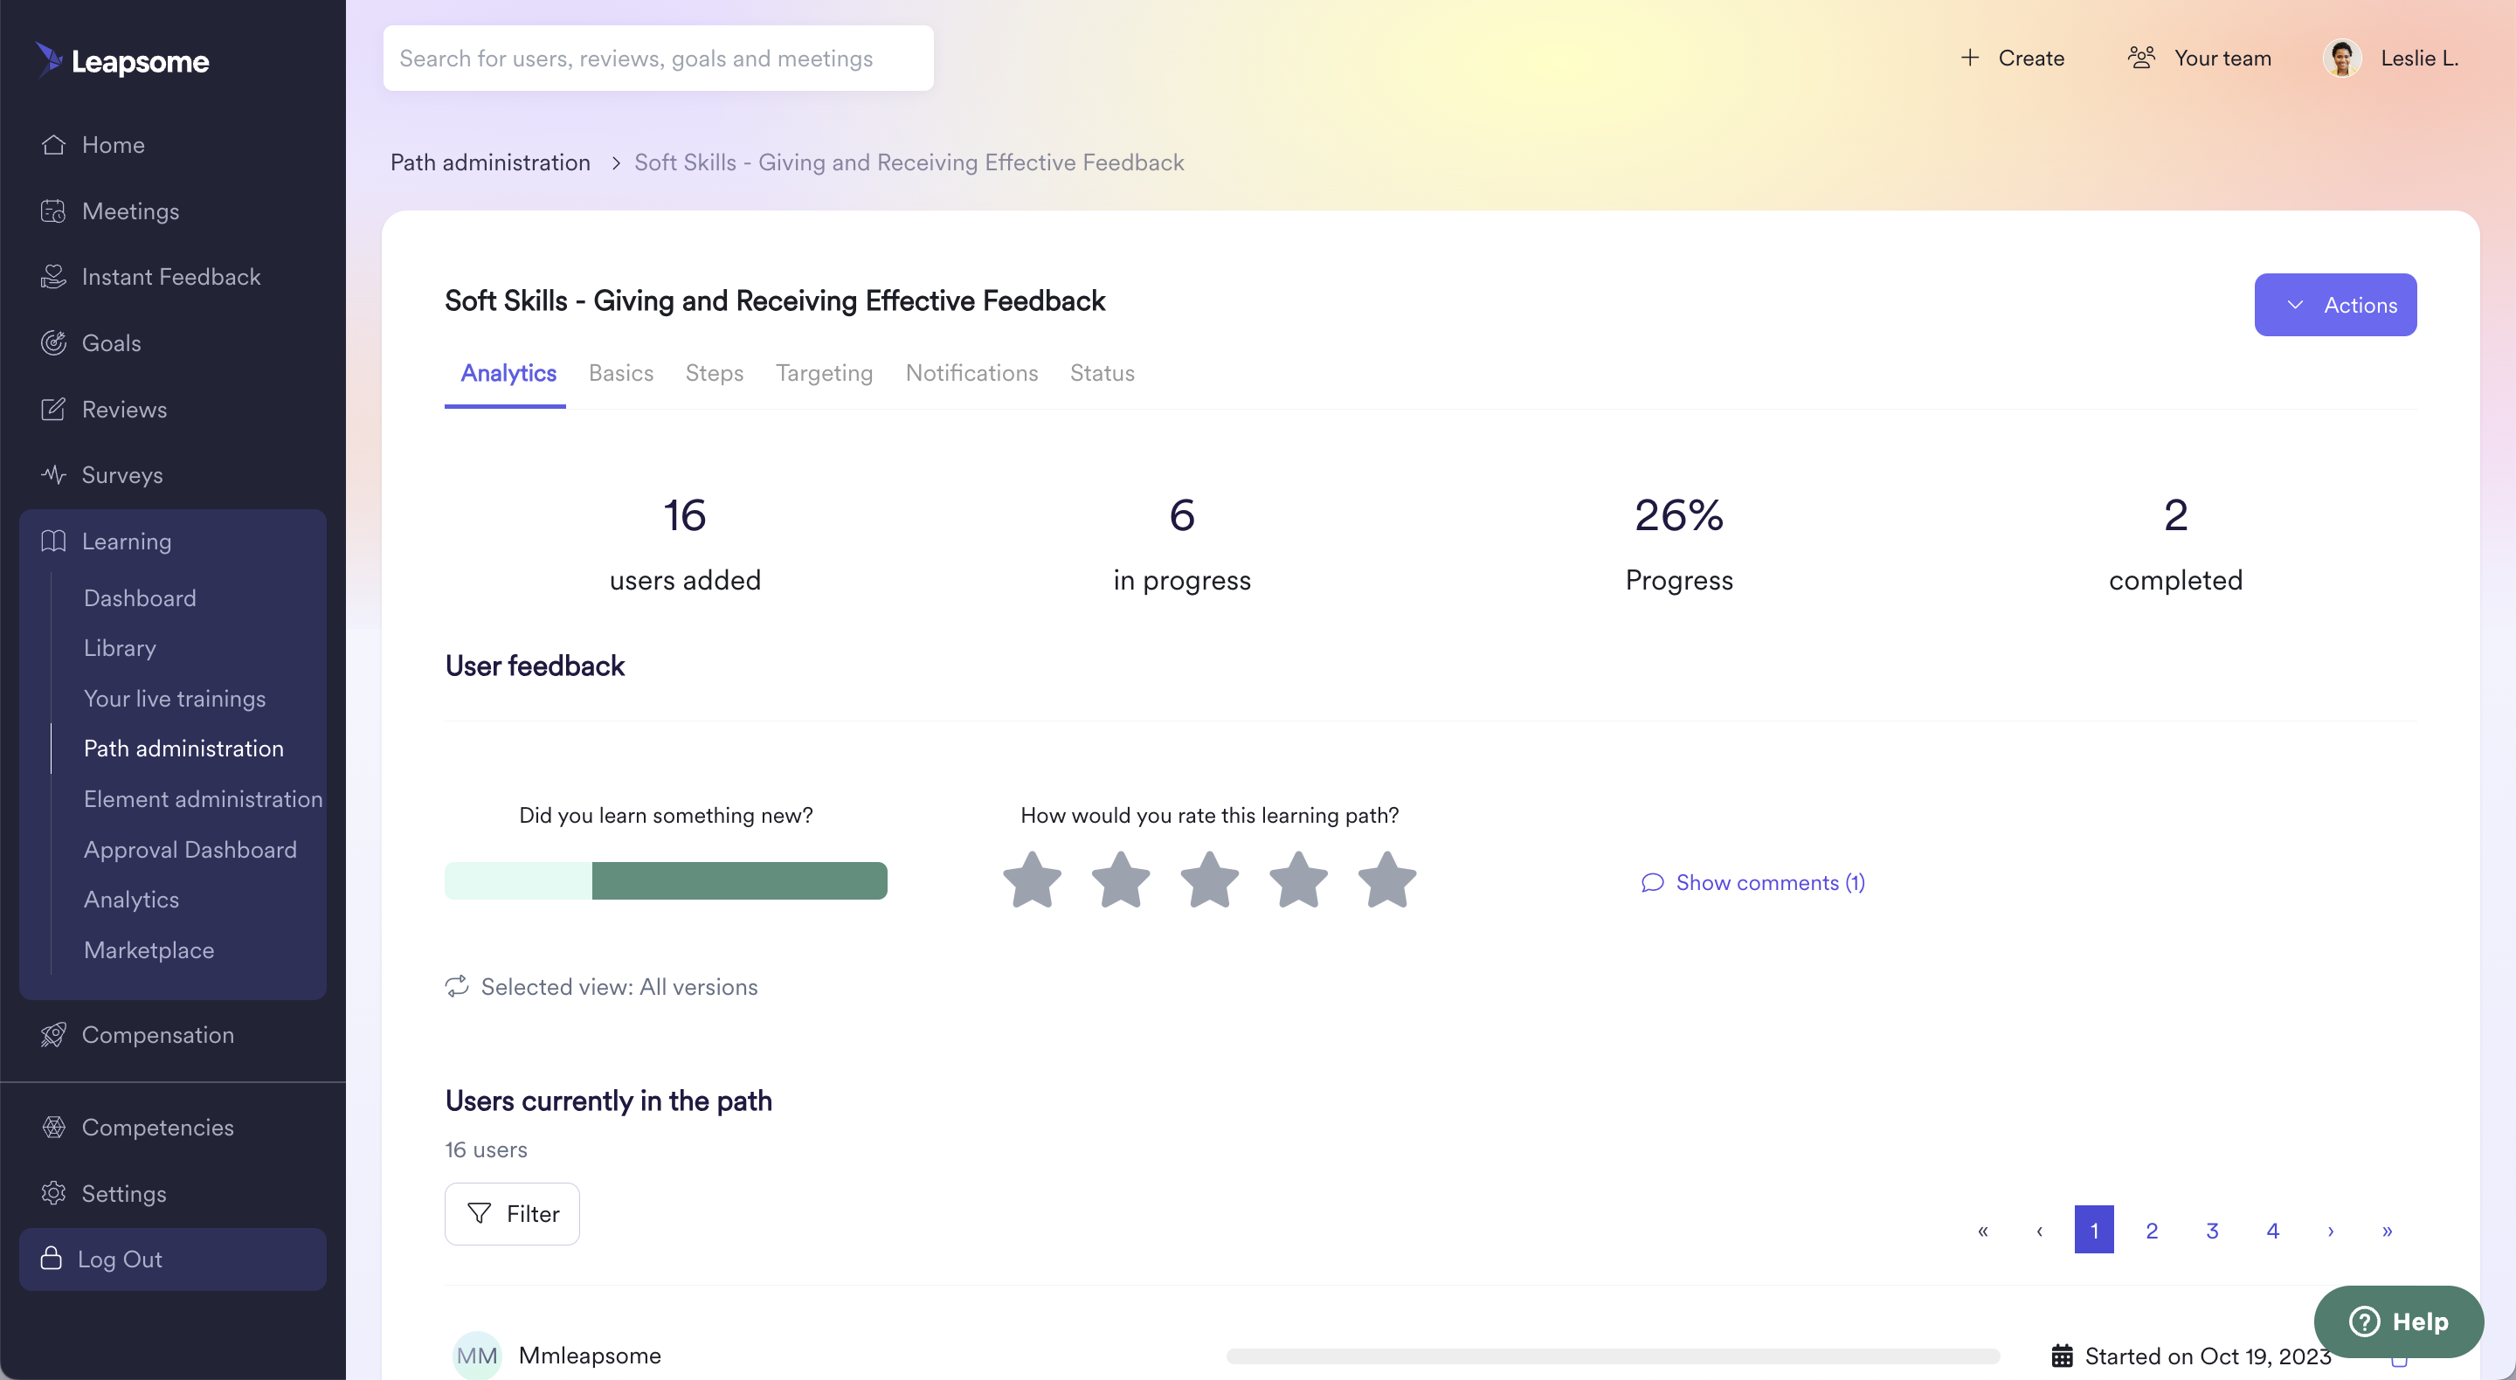Open the Goals target icon
This screenshot has height=1380, width=2516.
52,342
